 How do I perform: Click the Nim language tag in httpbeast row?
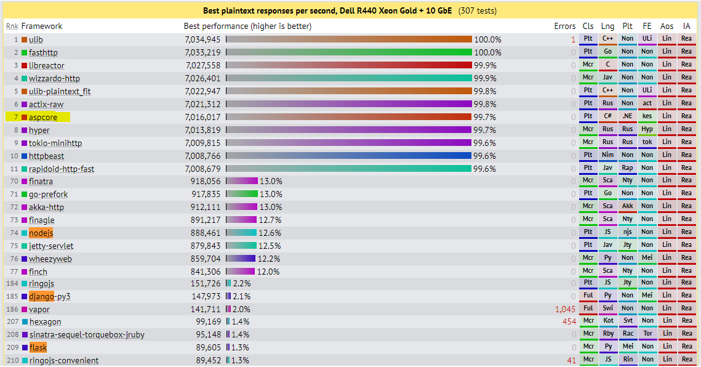point(607,155)
